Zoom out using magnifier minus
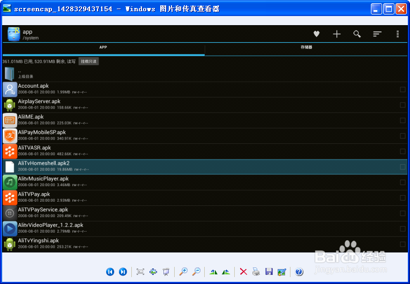410x284 pixels. (x=196, y=272)
